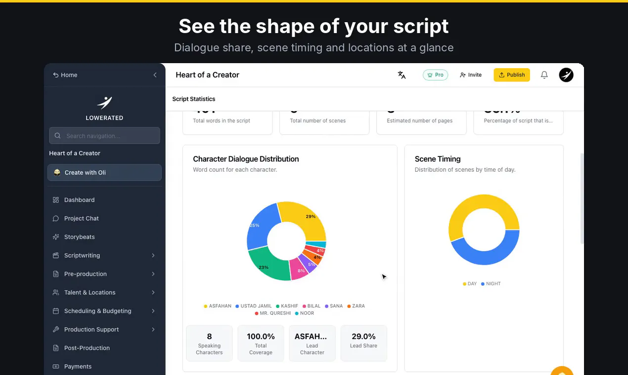Go to Storybeats in the sidebar
The image size is (628, 375).
104,237
